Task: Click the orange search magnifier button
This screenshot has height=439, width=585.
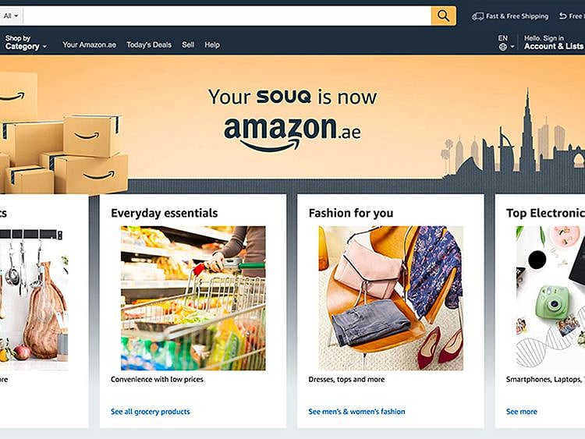Action: pos(443,16)
